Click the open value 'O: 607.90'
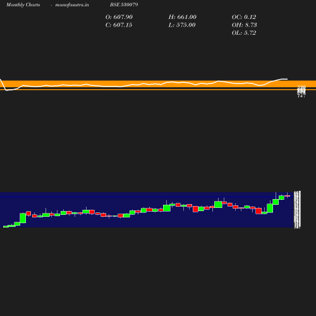This screenshot has width=316, height=316. coord(119,17)
